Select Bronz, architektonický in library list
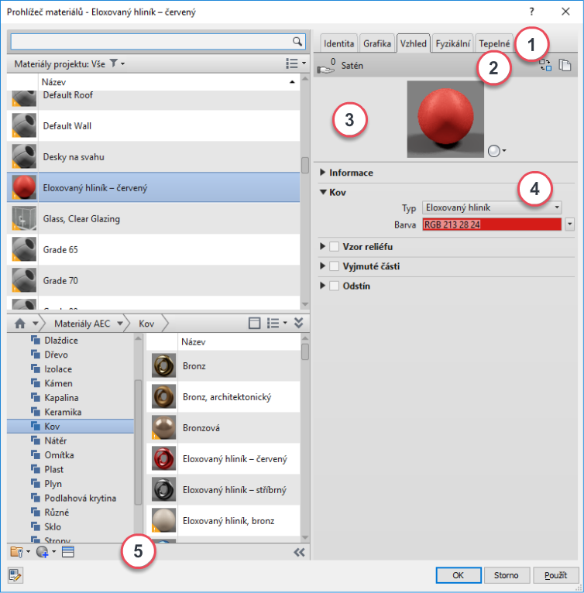Viewport: 584px width, 593px height. (x=223, y=396)
